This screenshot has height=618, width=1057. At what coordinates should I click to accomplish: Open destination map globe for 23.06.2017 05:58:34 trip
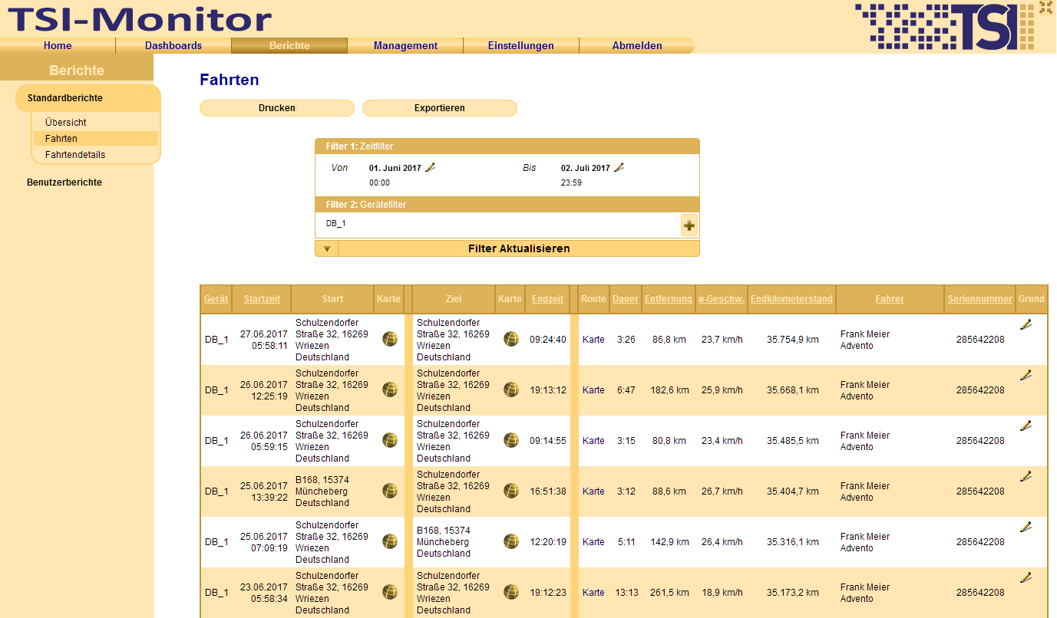coord(511,592)
